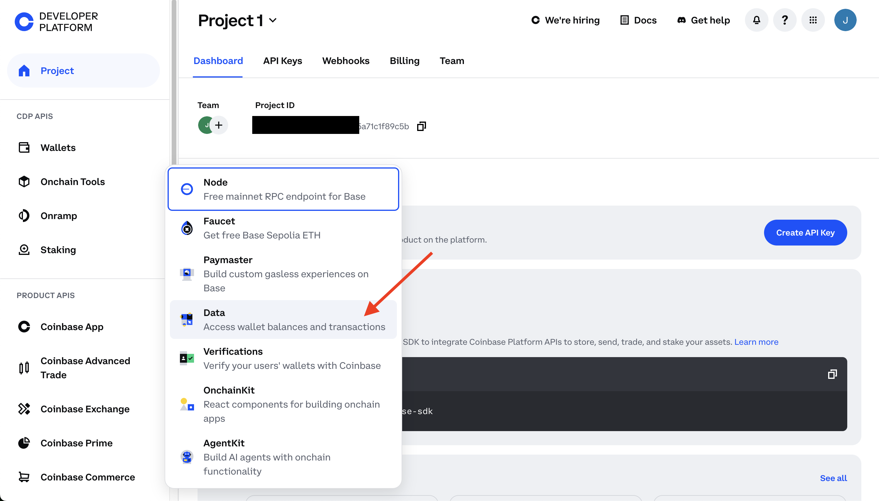Open the user avatar J profile menu
The image size is (879, 501).
[845, 20]
